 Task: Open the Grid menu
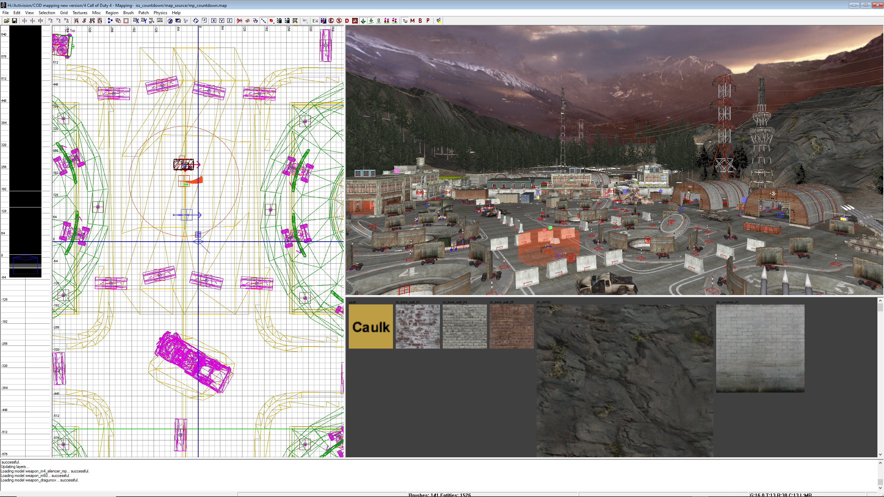tap(64, 13)
